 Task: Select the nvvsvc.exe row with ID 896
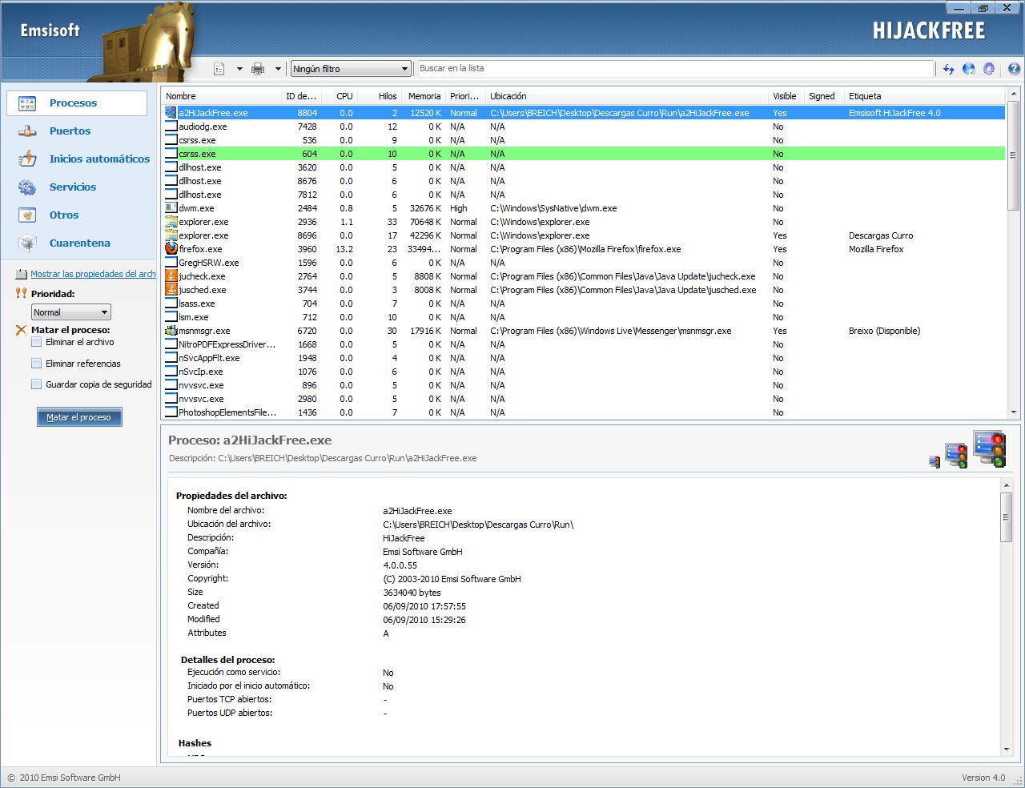coord(584,385)
